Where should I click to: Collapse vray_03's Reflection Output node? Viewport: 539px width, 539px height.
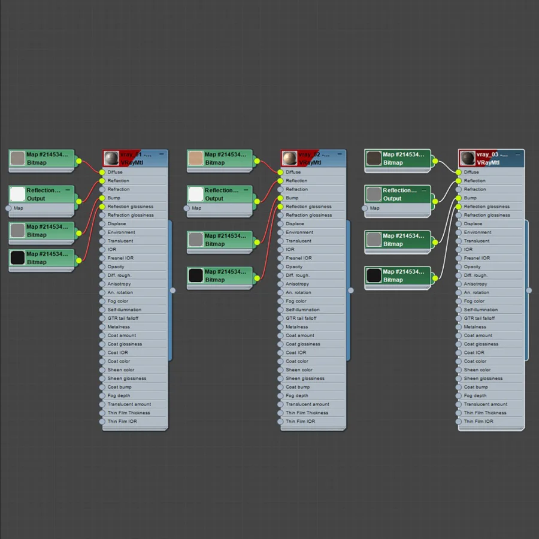424,190
